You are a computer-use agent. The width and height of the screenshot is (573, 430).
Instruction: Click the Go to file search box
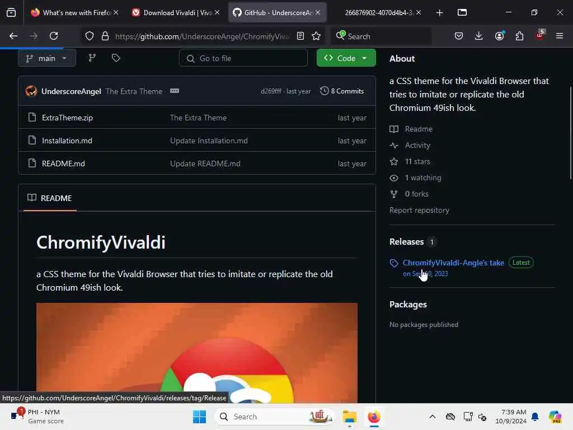(x=243, y=58)
